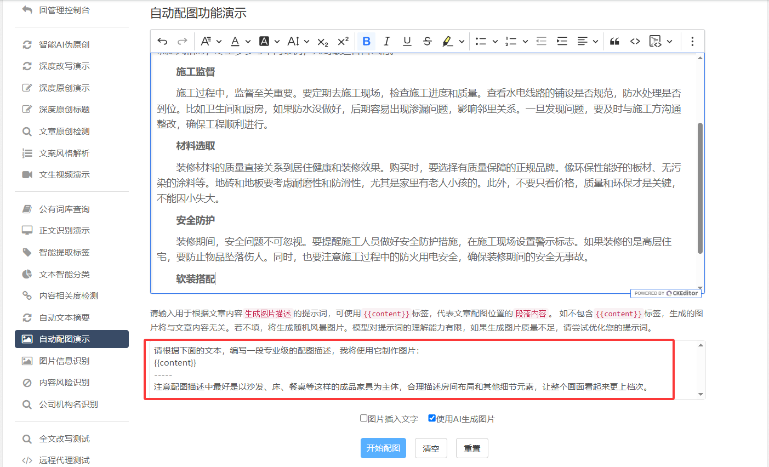Uncheck the 使用AI生成图片 checkbox
Viewport: 769px width, 467px height.
[x=432, y=418]
